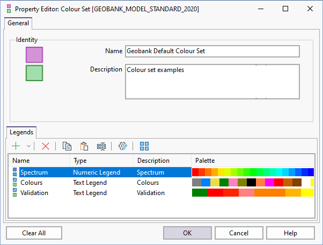The height and width of the screenshot is (245, 323).
Task: Click the Validation description cell
Action: click(x=151, y=193)
